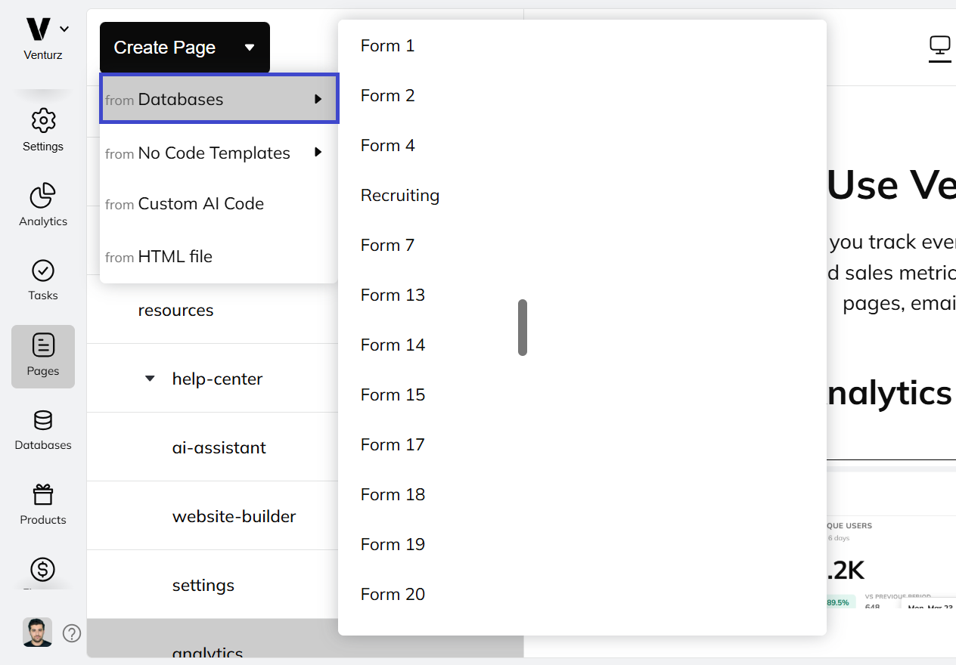The image size is (956, 665).
Task: Open the help question mark icon
Action: pos(72,633)
